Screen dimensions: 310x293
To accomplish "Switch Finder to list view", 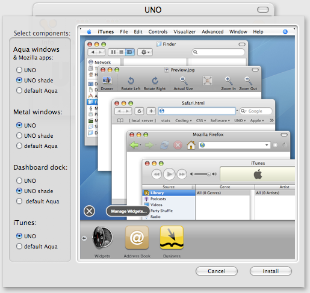I will point(122,52).
